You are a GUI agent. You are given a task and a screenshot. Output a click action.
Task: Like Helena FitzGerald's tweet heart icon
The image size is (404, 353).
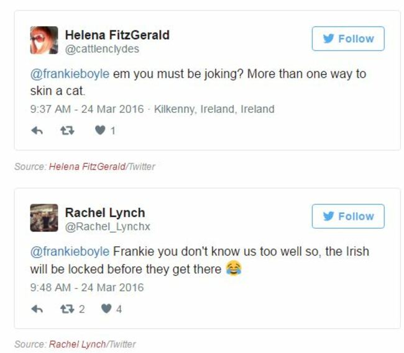pyautogui.click(x=100, y=130)
